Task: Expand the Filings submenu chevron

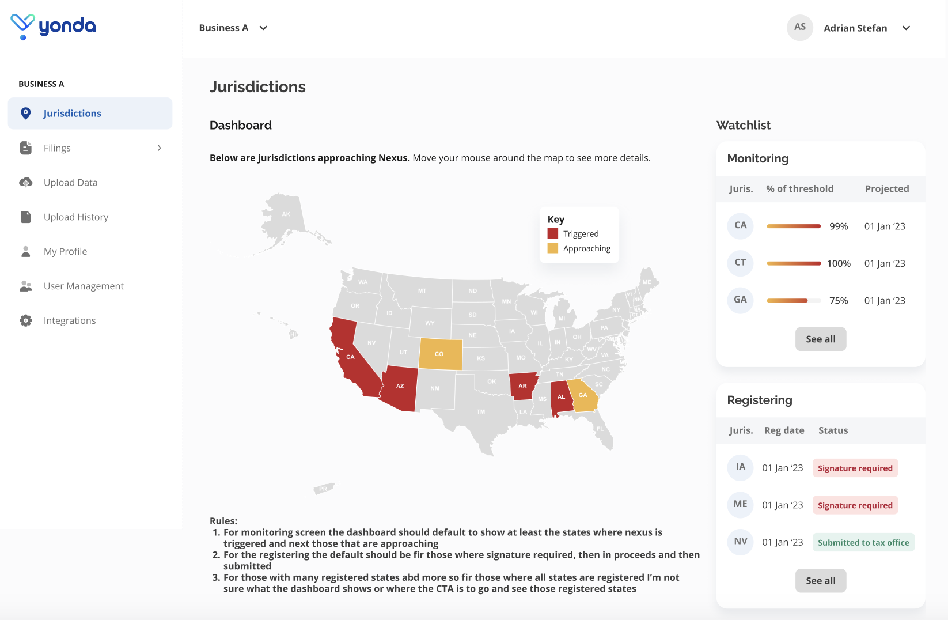Action: pos(160,148)
